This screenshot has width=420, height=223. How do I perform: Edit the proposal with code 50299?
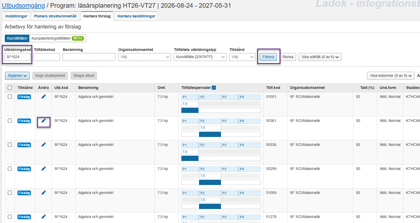[x=44, y=169]
